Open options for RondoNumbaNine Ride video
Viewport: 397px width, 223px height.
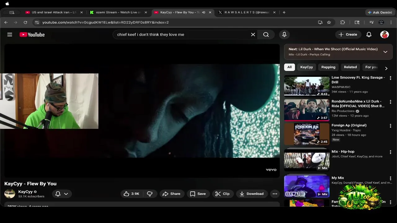[x=390, y=102]
